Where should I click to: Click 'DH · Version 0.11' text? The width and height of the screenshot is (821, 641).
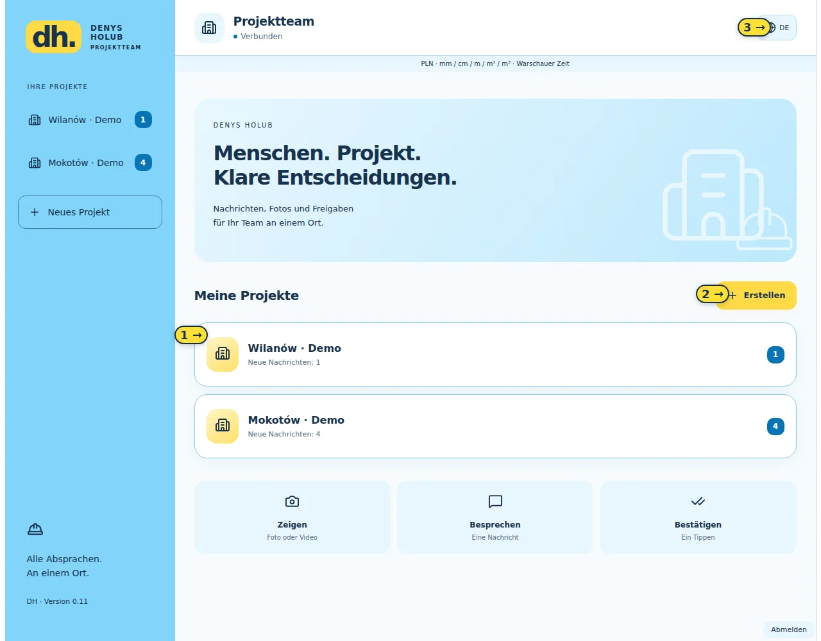[x=57, y=601]
